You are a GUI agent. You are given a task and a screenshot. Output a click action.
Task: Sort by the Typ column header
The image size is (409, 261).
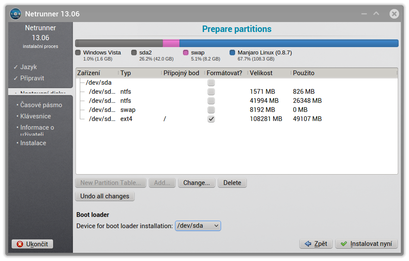(140, 73)
